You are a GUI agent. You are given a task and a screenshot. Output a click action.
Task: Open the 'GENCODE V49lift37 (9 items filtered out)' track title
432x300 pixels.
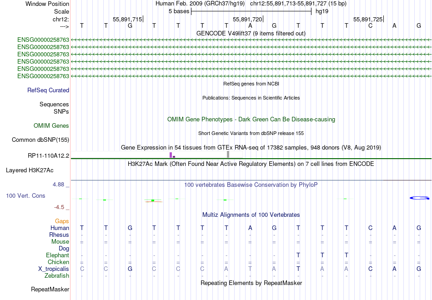pyautogui.click(x=251, y=33)
